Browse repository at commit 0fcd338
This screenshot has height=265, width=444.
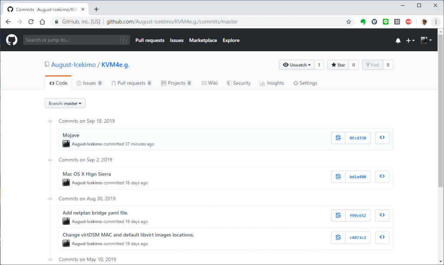click(x=382, y=137)
